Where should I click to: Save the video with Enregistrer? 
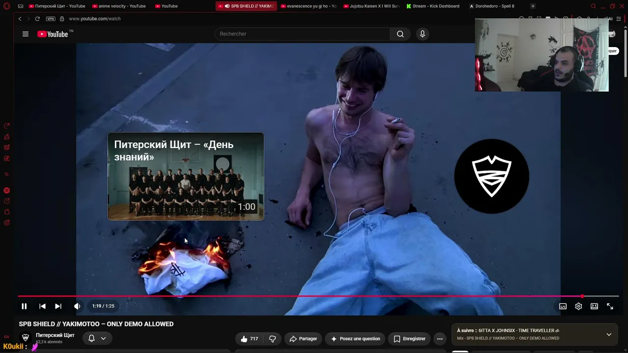[x=410, y=339]
